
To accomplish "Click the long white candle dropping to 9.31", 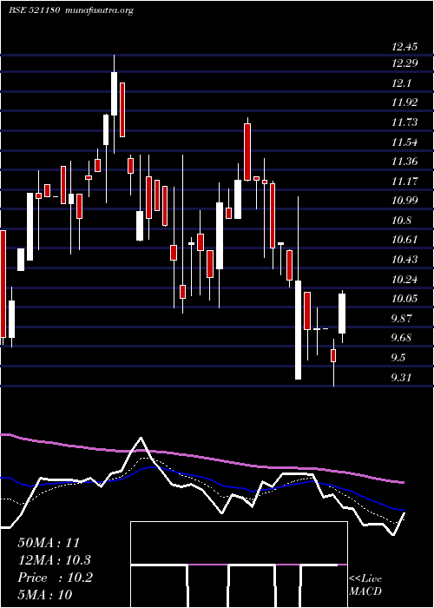I will coord(298,329).
